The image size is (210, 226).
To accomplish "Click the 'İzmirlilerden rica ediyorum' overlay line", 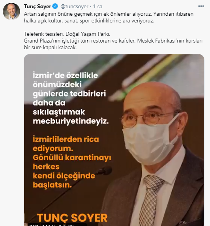I will [66, 144].
